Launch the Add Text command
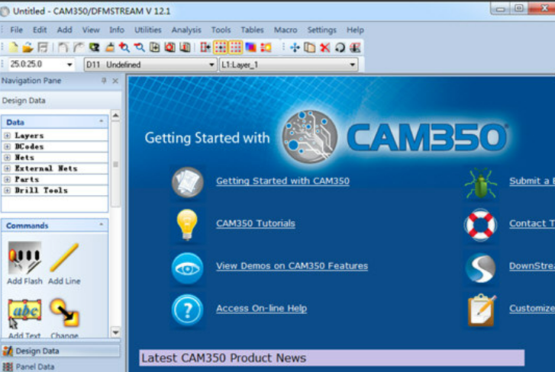This screenshot has height=372, width=555. (24, 318)
